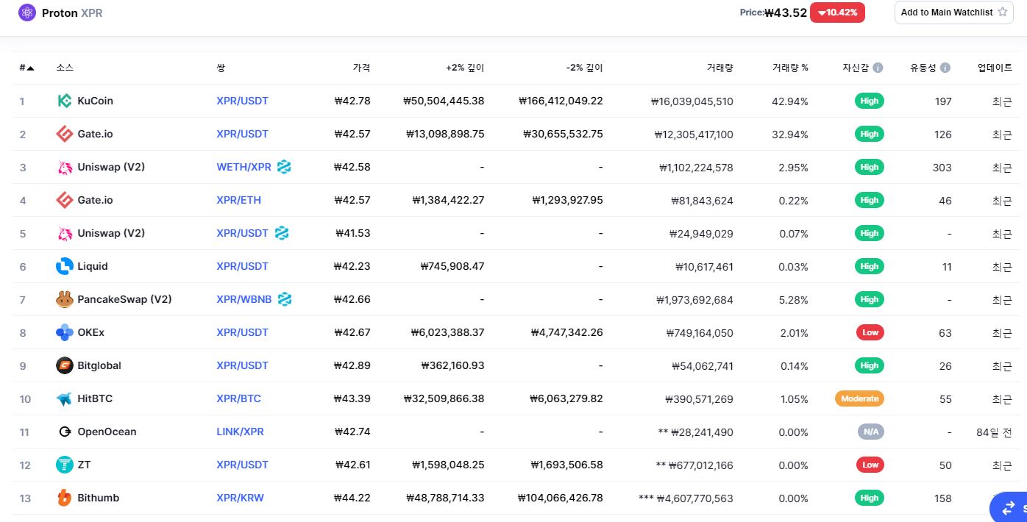
Task: Open the OpenOcean exchange name link
Action: (x=107, y=432)
